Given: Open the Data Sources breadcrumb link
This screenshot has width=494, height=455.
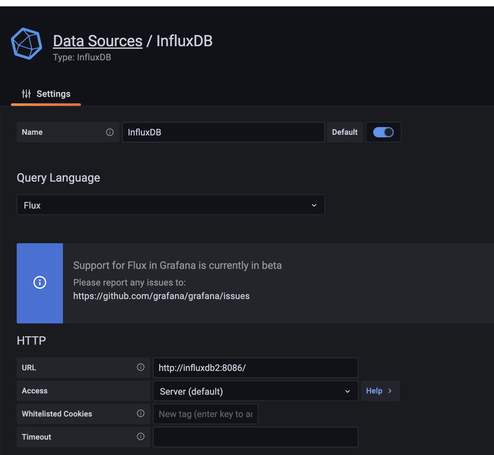Looking at the screenshot, I should [x=98, y=41].
